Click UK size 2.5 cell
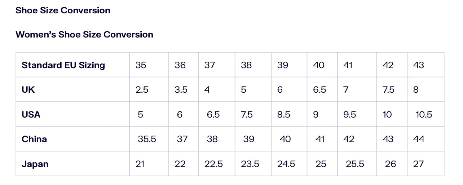This screenshot has width=463, height=185. (142, 89)
